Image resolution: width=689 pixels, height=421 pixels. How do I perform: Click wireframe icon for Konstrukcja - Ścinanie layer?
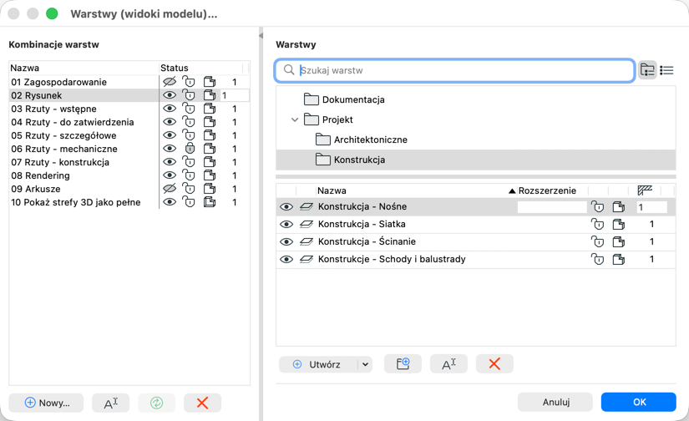pos(619,241)
